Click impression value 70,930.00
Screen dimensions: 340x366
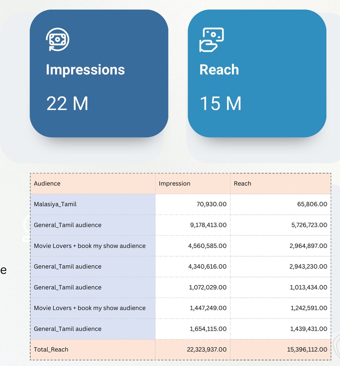211,204
